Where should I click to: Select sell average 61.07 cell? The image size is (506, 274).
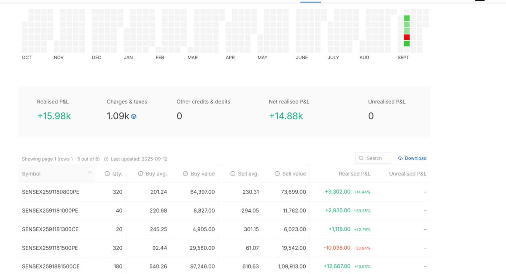click(x=252, y=248)
